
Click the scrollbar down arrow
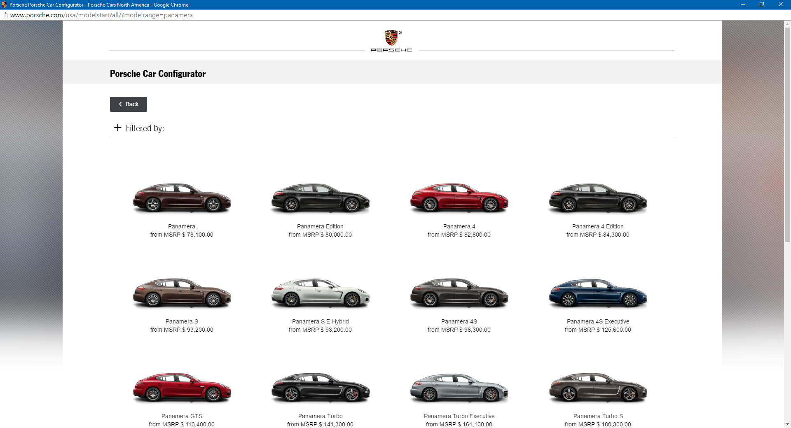[x=787, y=424]
